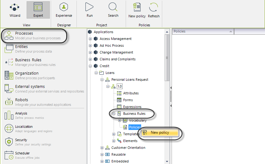Screen dimensions: 265x164
Task: Expand the Reusable node
Action: 102,154
